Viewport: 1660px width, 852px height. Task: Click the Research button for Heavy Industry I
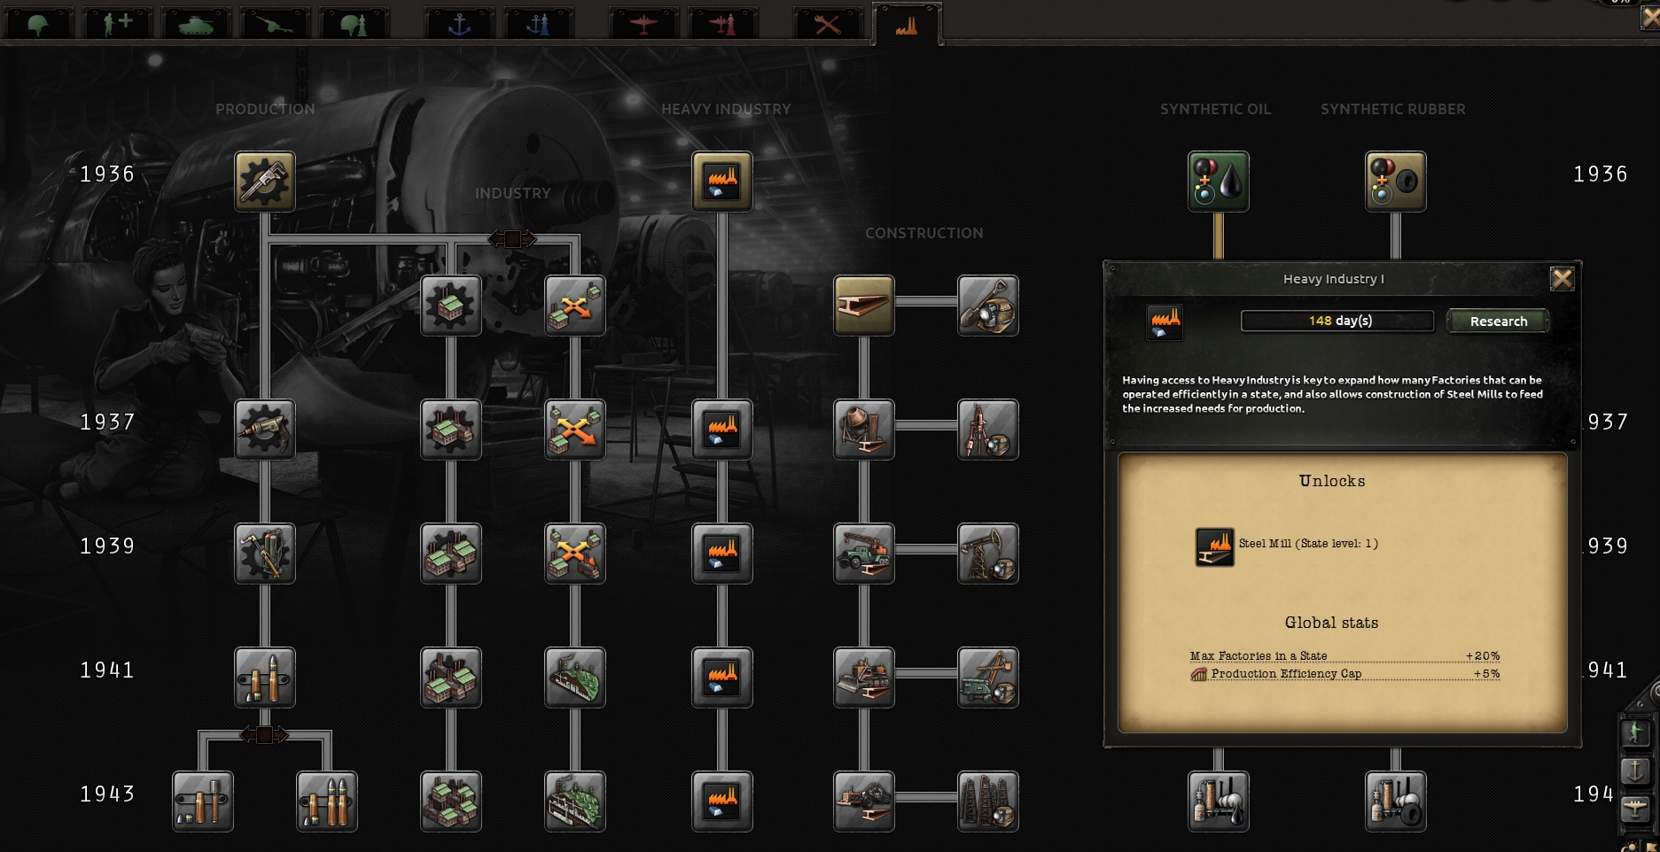point(1499,321)
